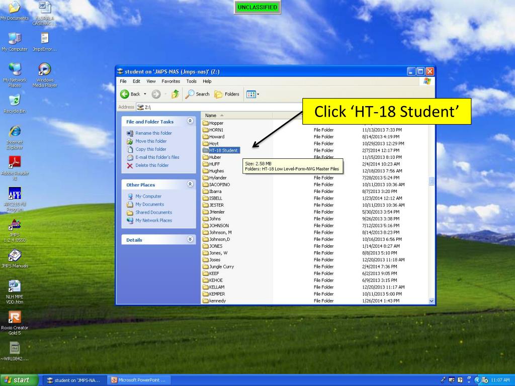
Task: Expand the Details panel
Action: [190, 239]
